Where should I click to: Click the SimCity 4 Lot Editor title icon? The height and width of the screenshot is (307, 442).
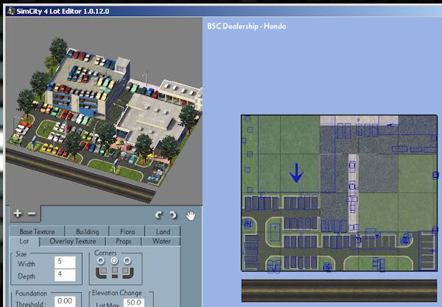[11, 11]
